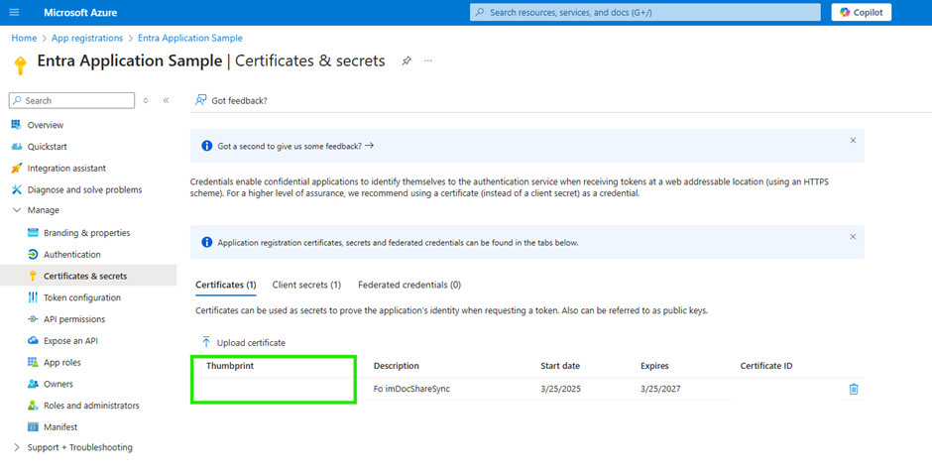This screenshot has height=472, width=932.
Task: Open Owners in sidebar
Action: tap(58, 384)
